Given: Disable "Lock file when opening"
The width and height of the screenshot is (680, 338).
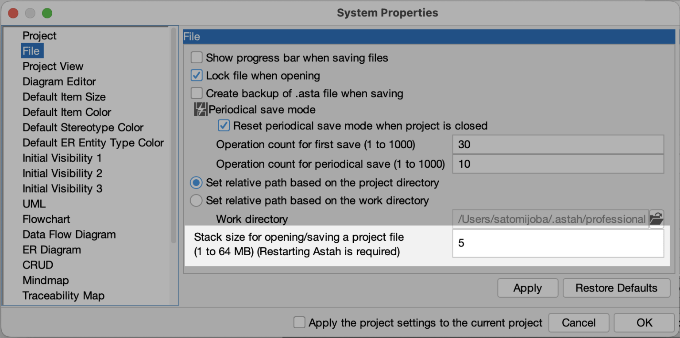Looking at the screenshot, I should click(196, 75).
